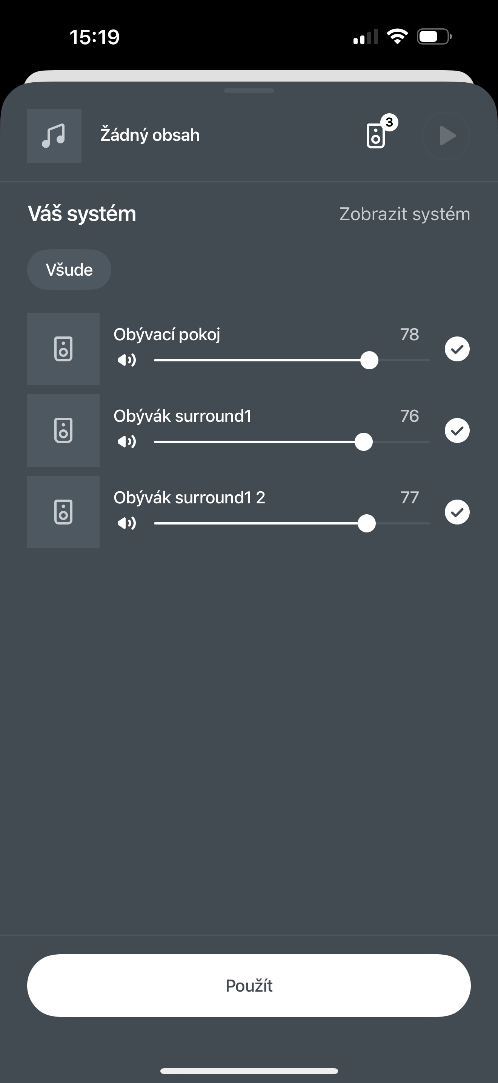Open the speaker group icon with badge 3
This screenshot has width=498, height=1083.
click(377, 135)
